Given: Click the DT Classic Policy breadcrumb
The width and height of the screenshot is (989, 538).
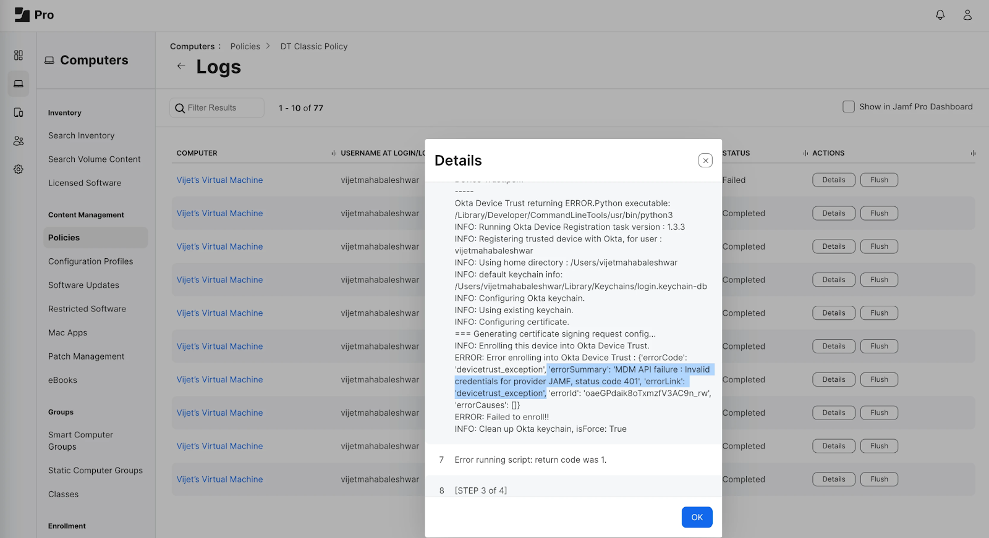Looking at the screenshot, I should (314, 46).
